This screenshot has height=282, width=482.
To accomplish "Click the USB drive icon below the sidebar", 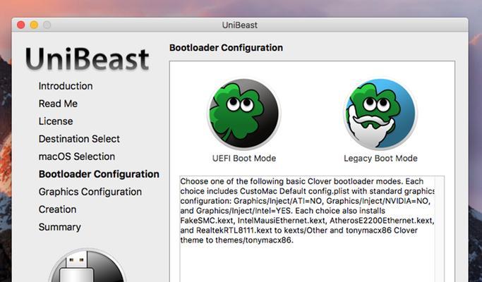I will 88,265.
